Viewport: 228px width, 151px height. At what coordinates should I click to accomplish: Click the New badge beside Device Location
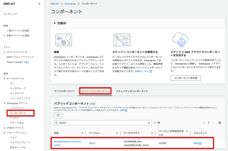tap(27, 62)
